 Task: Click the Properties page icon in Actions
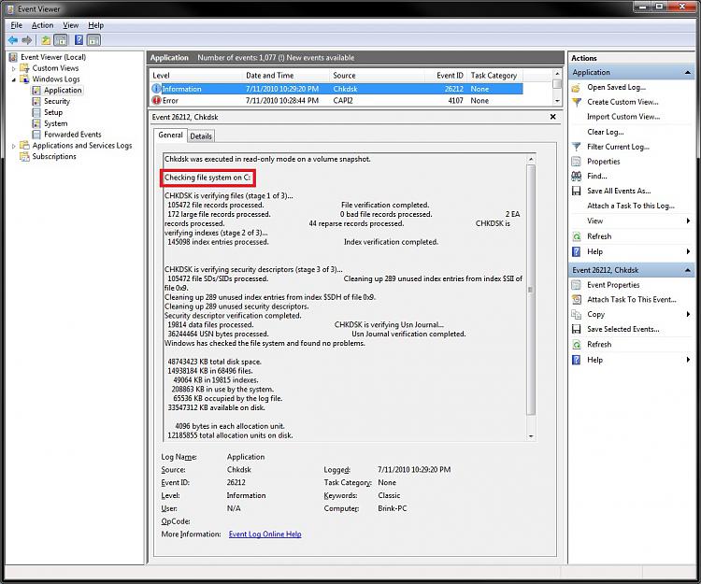577,162
